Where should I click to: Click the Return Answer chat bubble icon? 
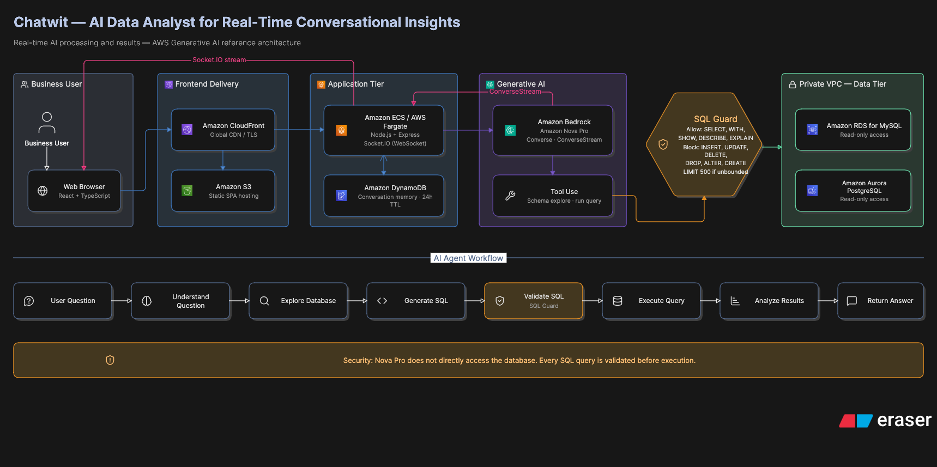point(852,301)
